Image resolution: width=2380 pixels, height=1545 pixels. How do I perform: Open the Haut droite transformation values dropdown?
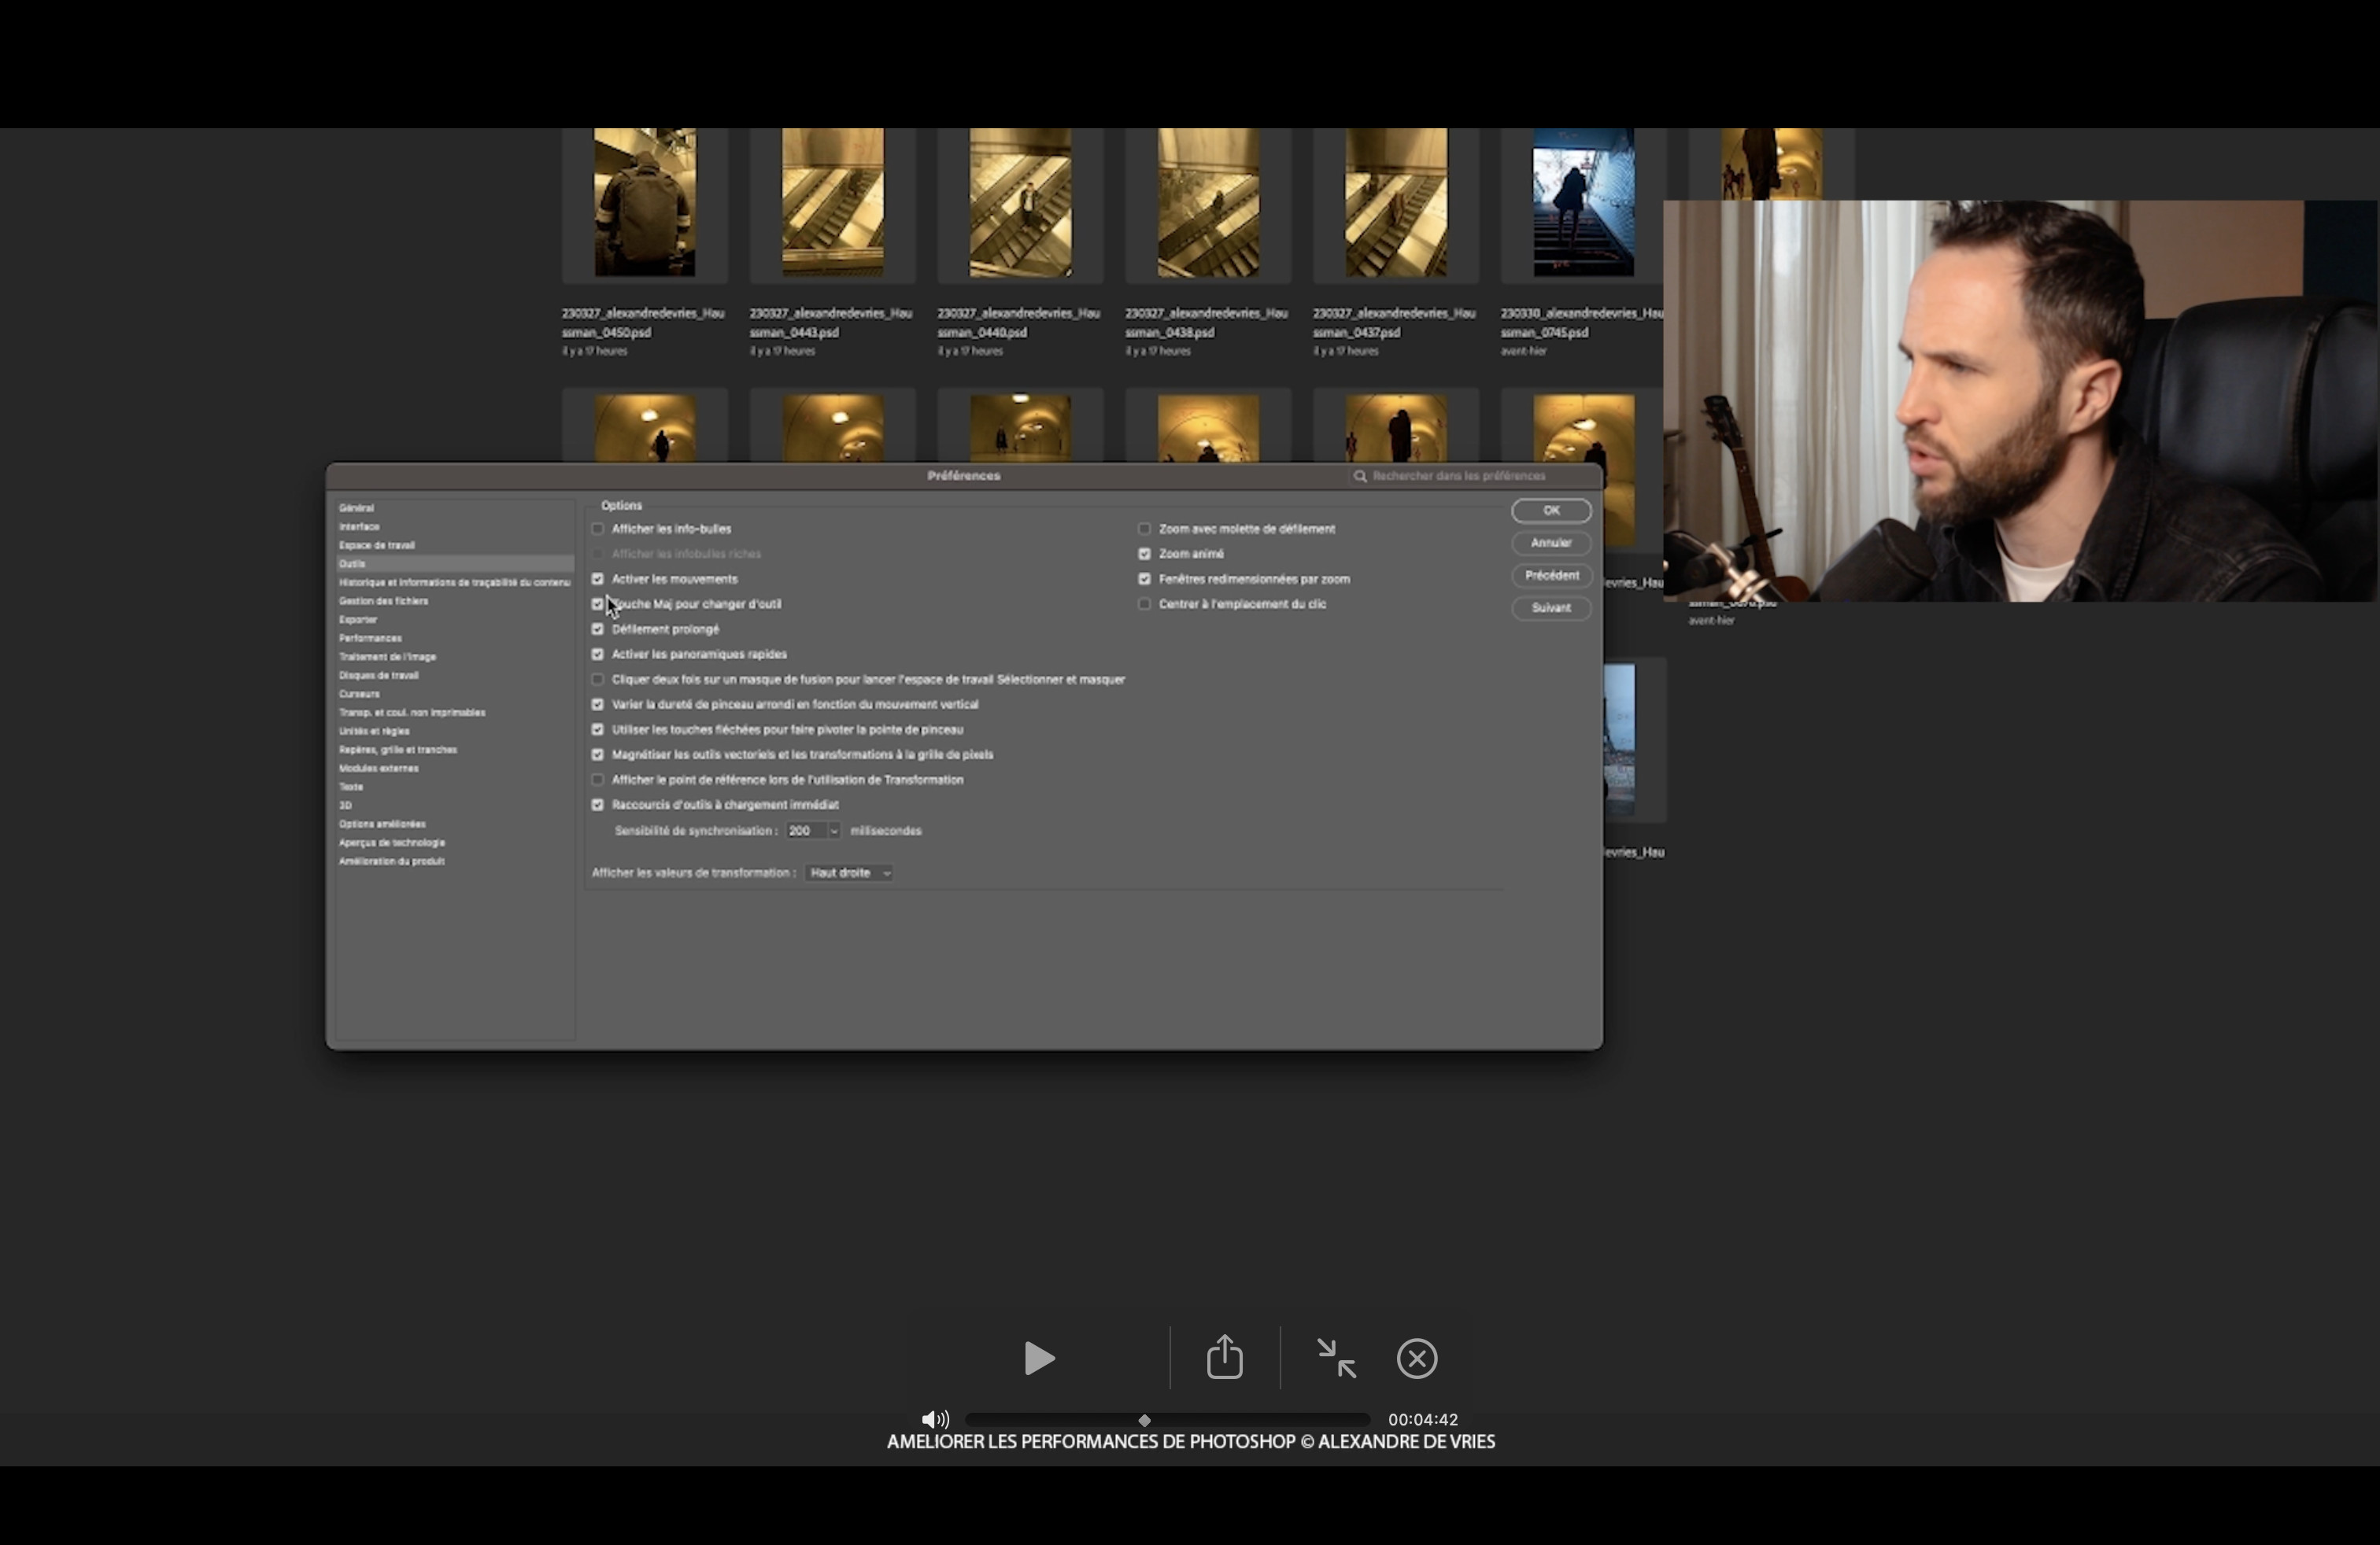click(x=849, y=872)
